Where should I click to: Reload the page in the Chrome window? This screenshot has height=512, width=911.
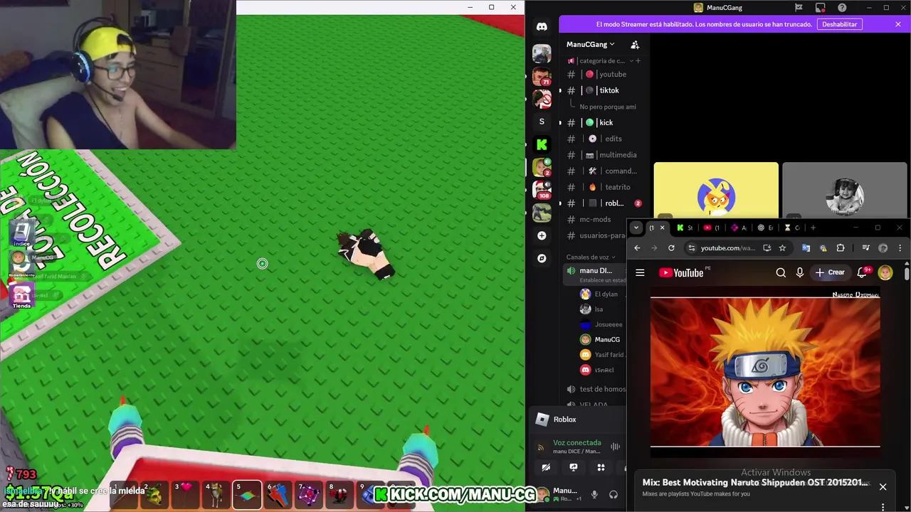coord(671,247)
